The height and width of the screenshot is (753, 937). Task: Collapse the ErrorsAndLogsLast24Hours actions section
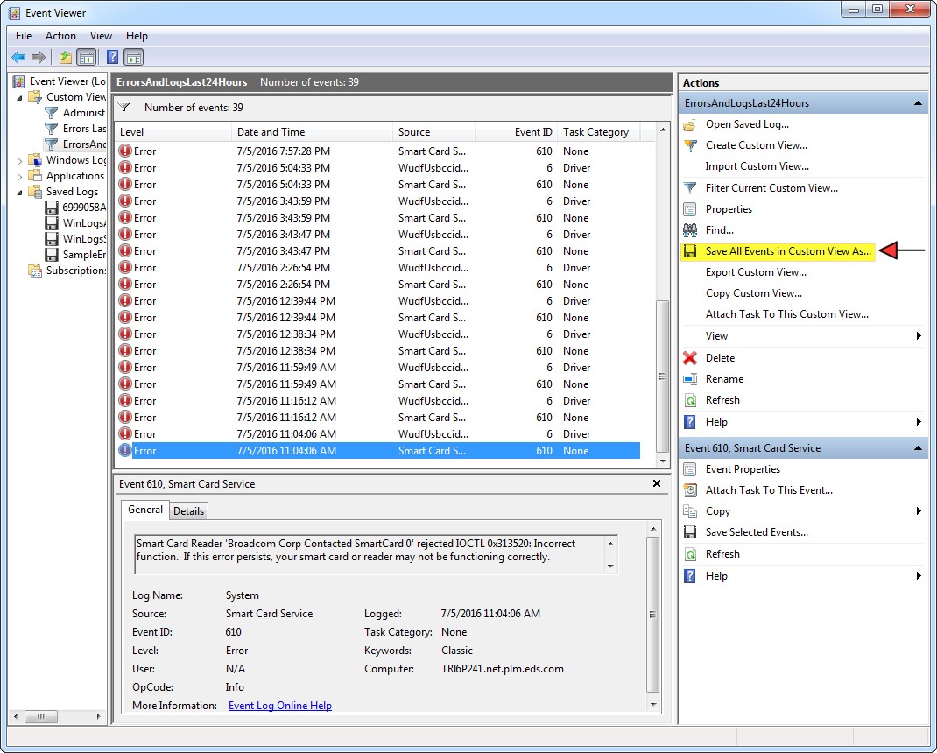click(x=919, y=102)
